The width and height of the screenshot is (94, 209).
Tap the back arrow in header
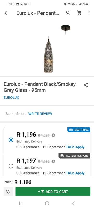(x=6, y=13)
